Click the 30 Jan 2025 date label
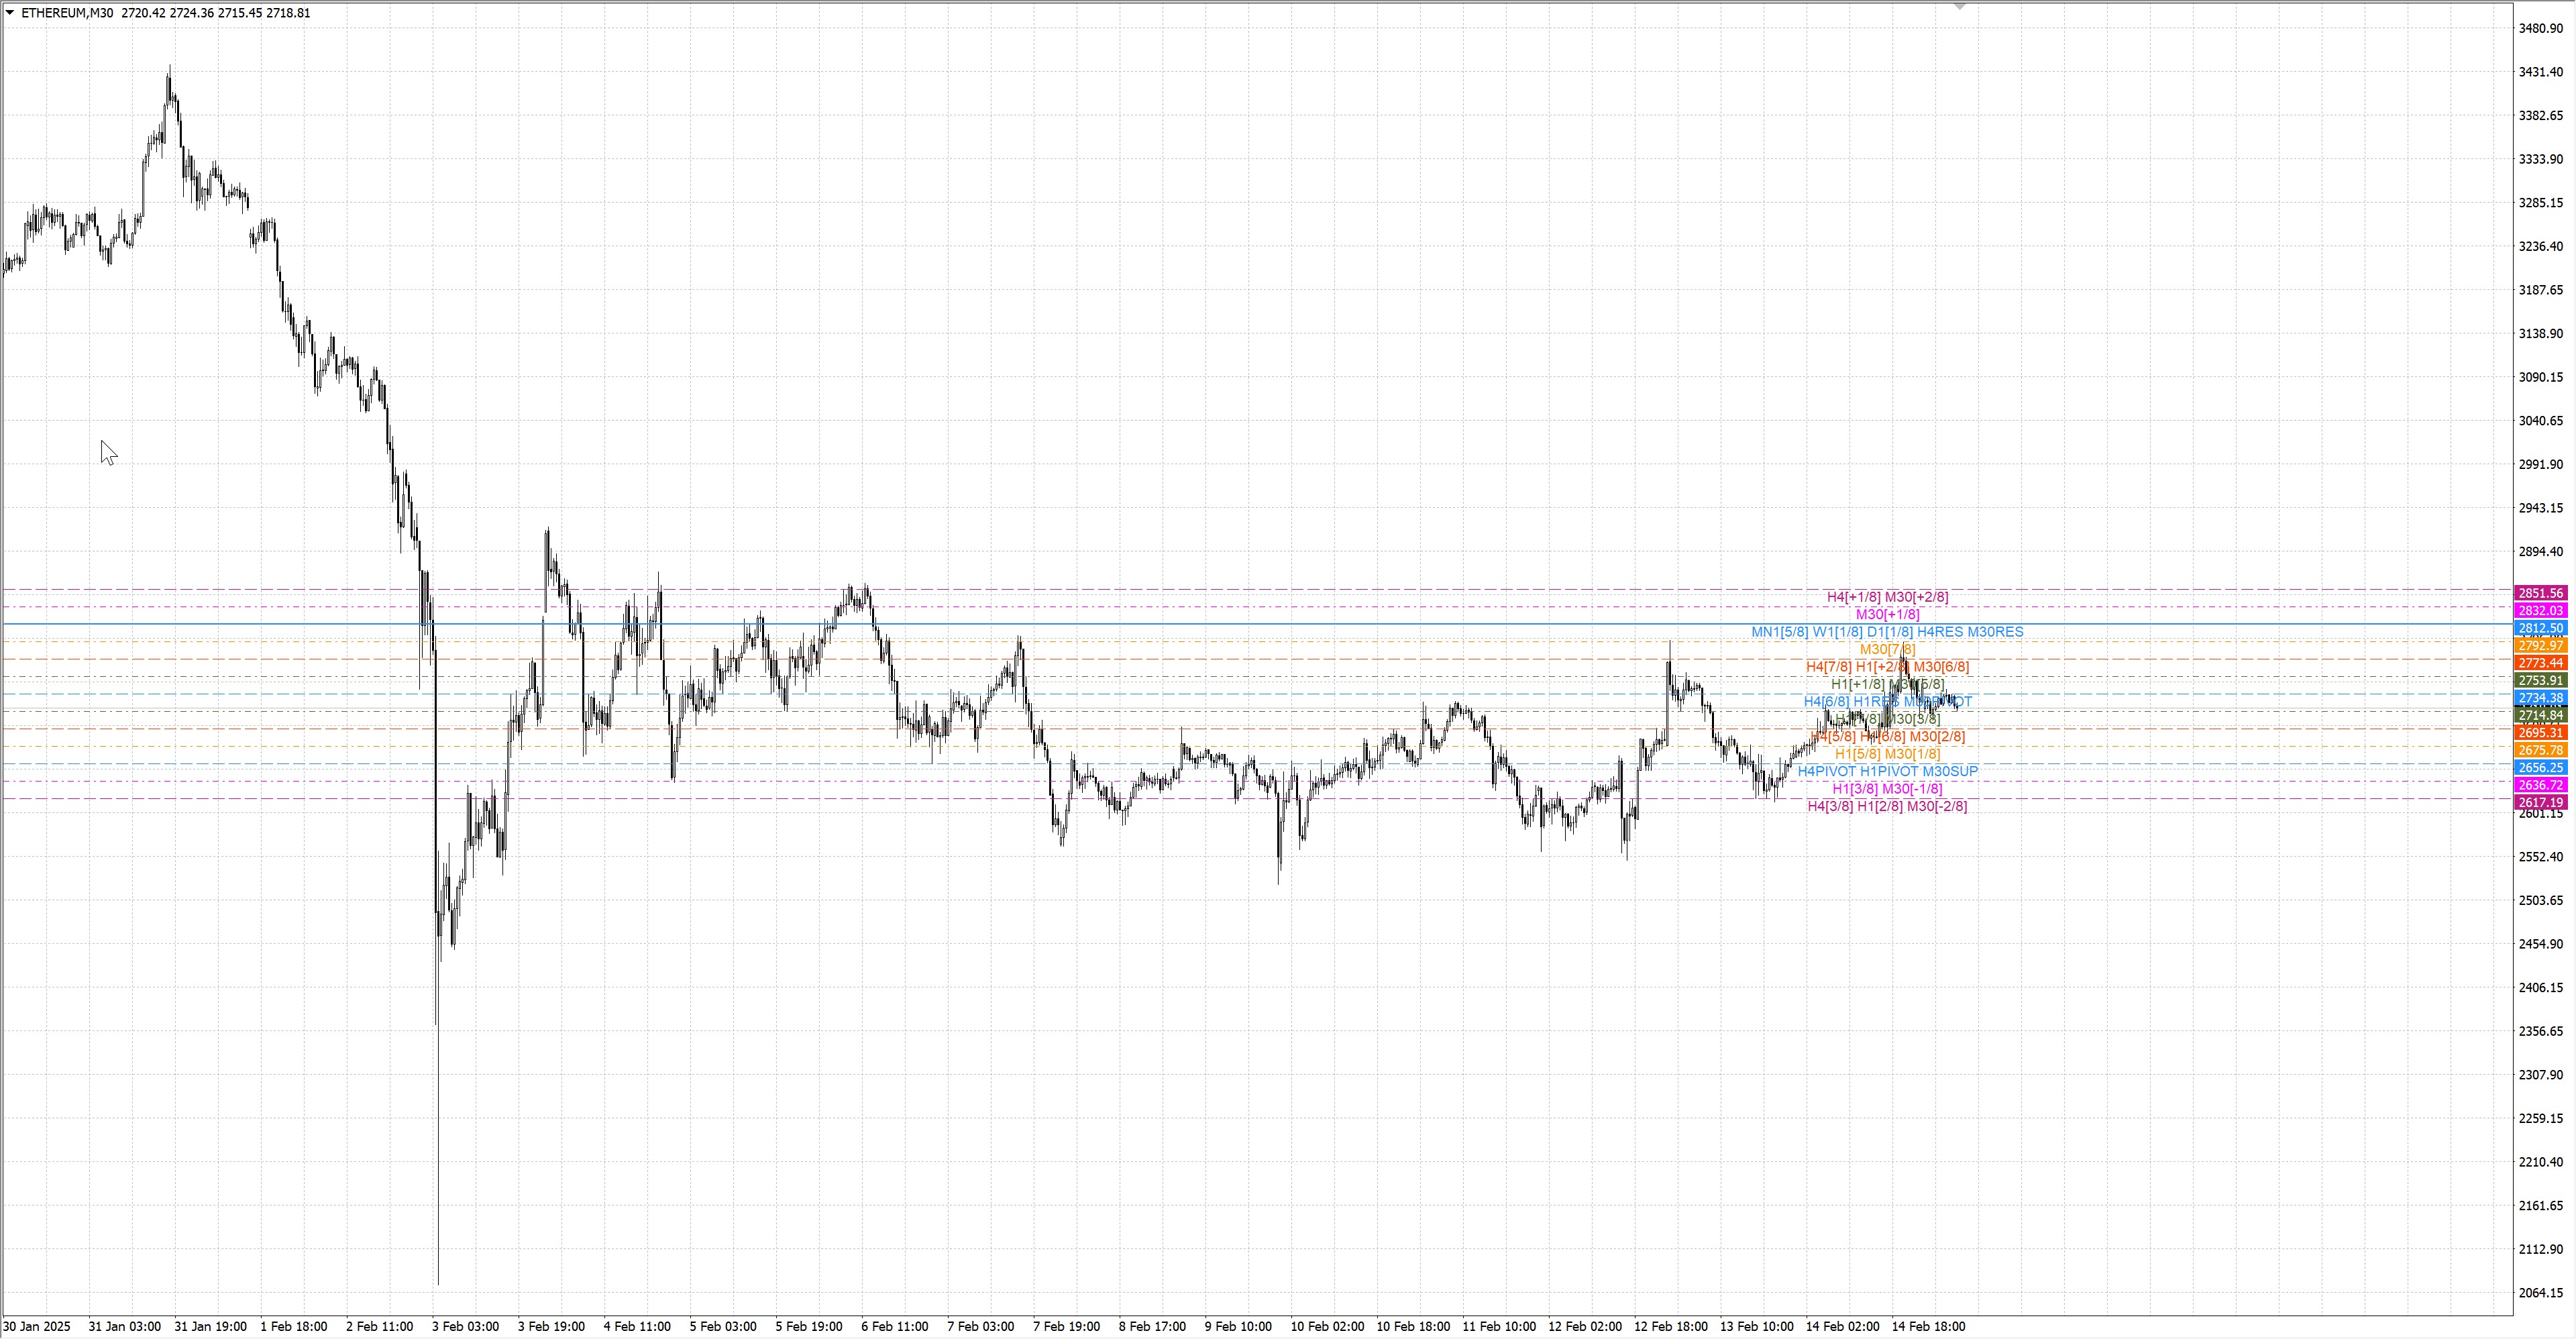The width and height of the screenshot is (2576, 1339). 36,1326
